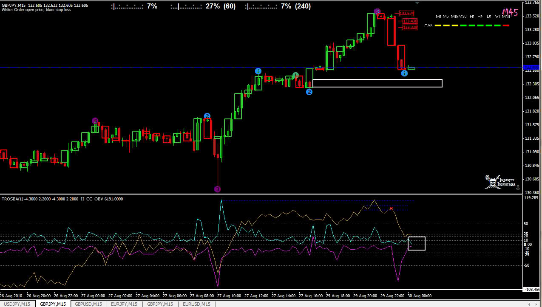Open the GBPJPY,M15 tab beside EURUSD,M15
This screenshot has height=307, width=542.
(161, 304)
